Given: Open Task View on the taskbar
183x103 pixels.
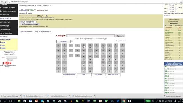Looking at the screenshot, I should coord(11,101).
